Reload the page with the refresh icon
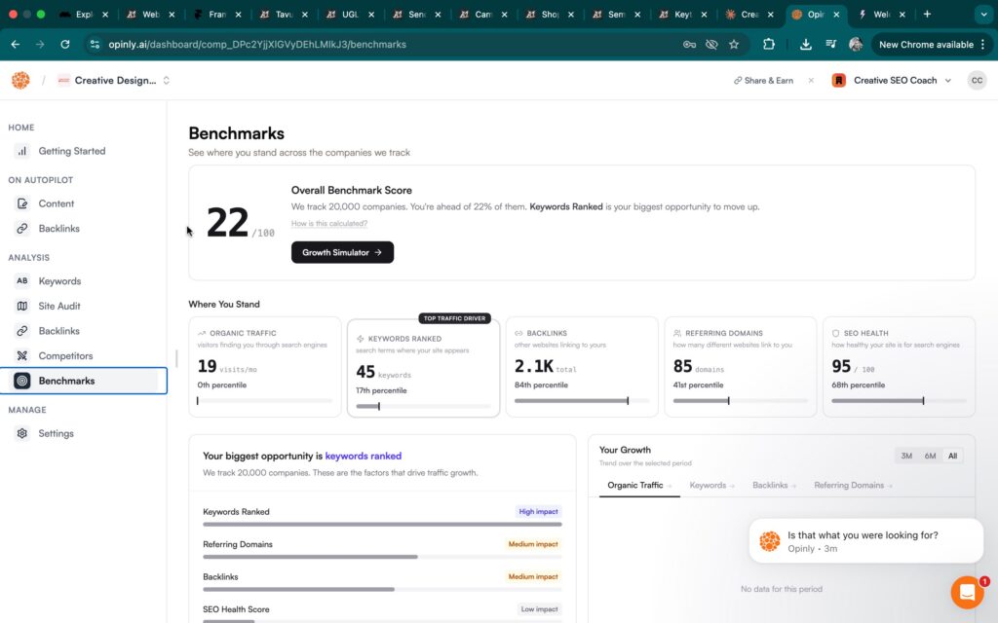This screenshot has width=998, height=623. pos(65,45)
